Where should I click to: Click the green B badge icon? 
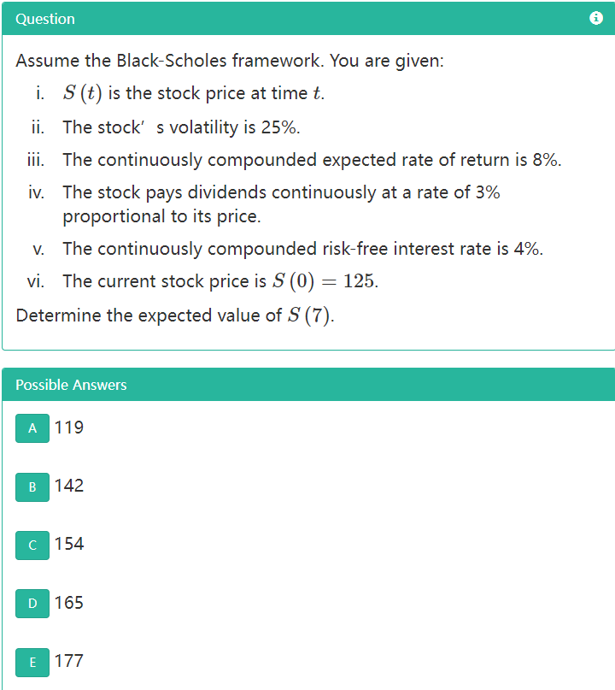[x=32, y=487]
